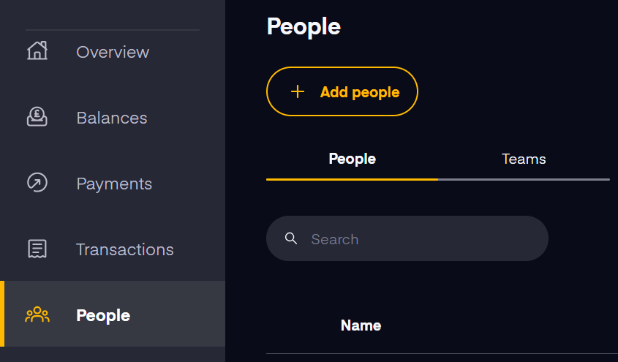Click the Transactions receipt icon
Viewport: 618px width, 362px height.
click(x=37, y=249)
